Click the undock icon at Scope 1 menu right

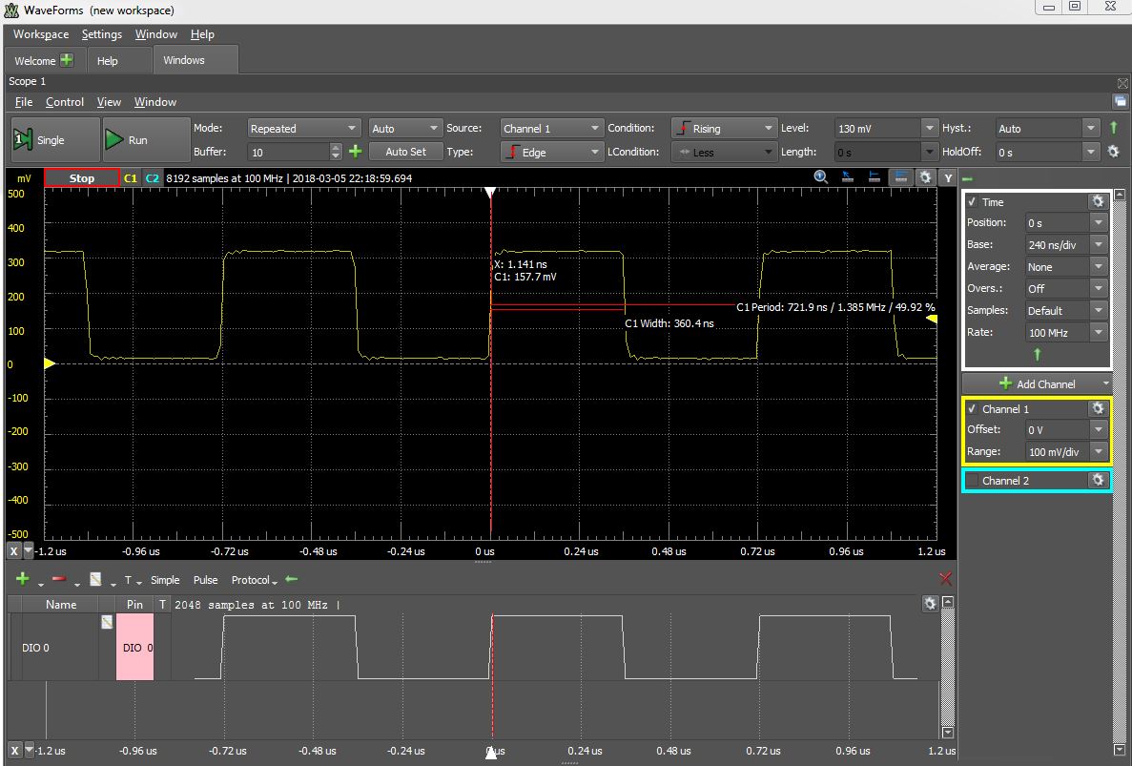coord(1120,102)
